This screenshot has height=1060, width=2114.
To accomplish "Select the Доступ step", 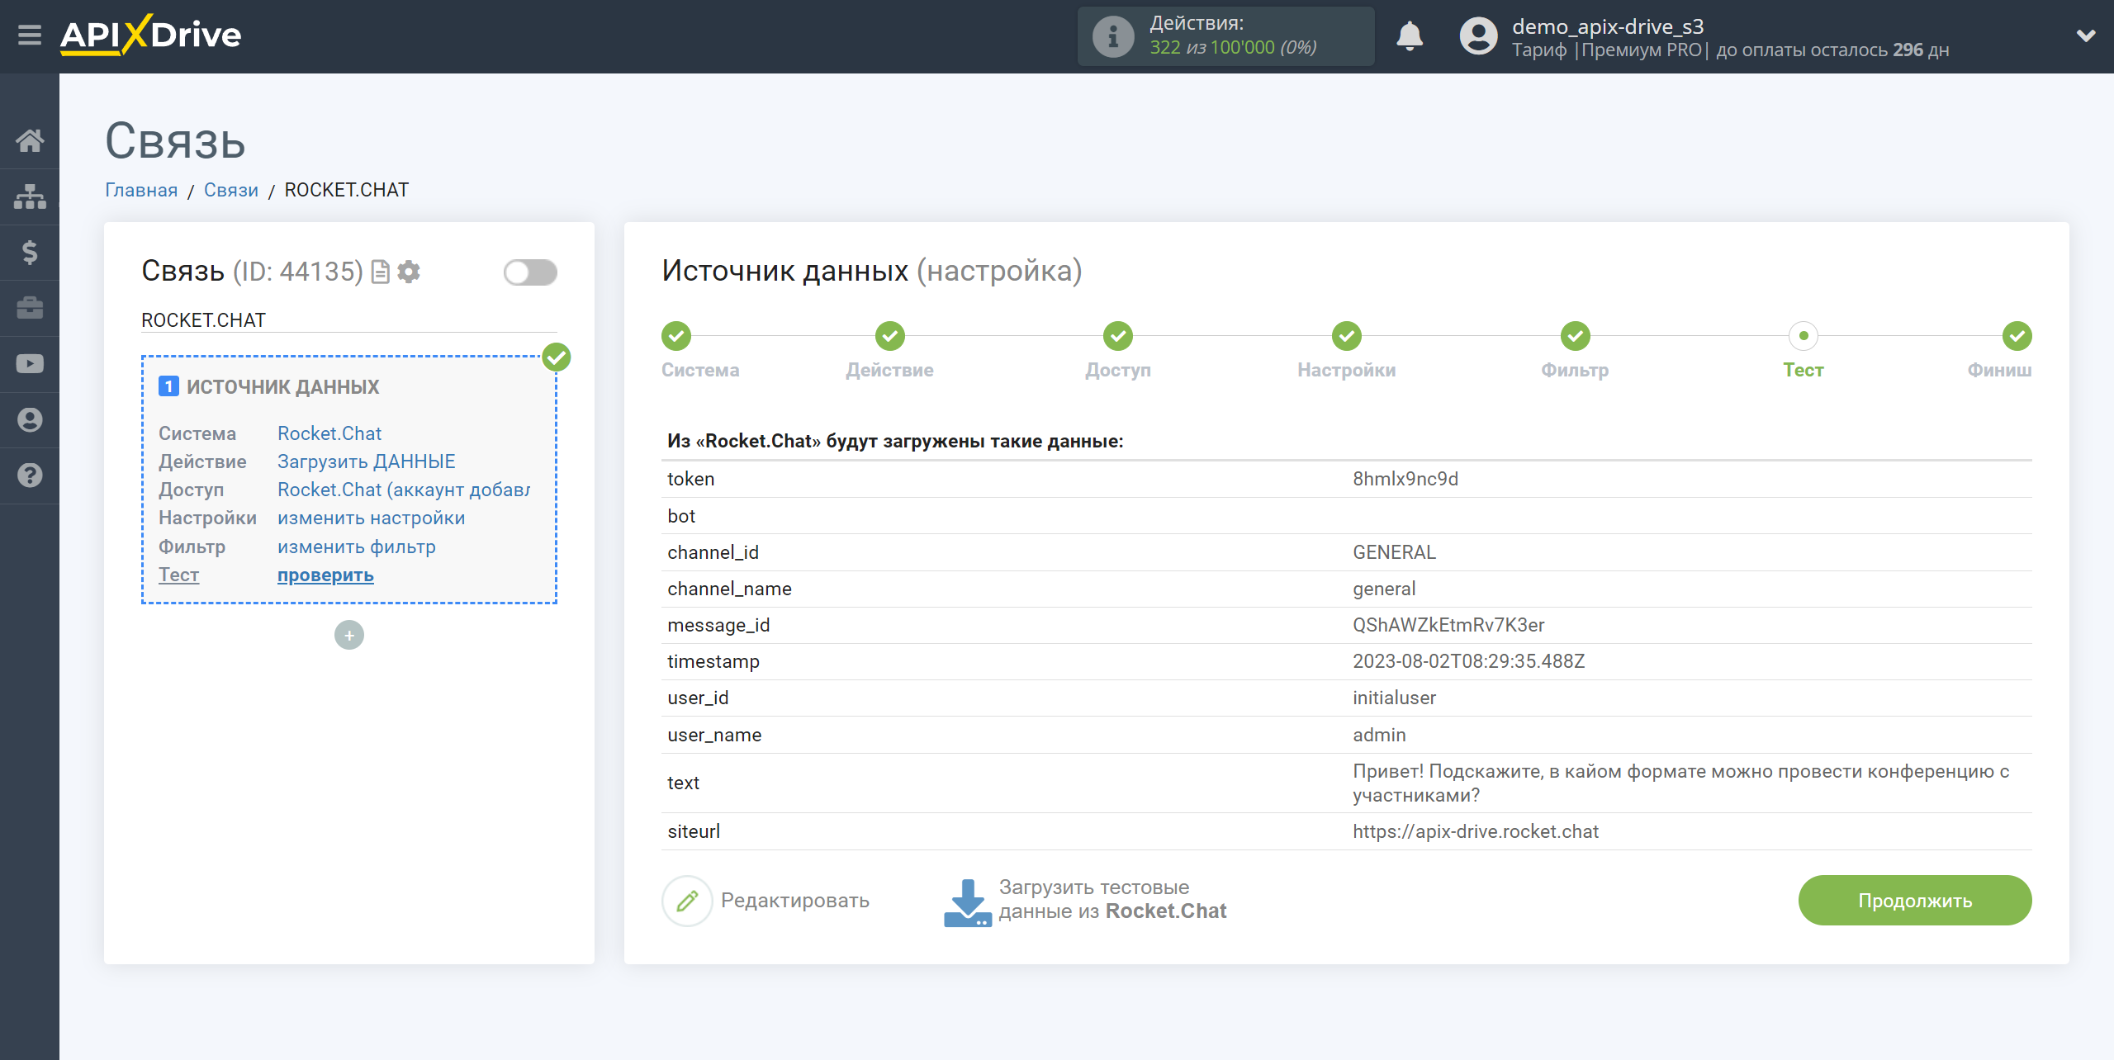I will (1118, 336).
